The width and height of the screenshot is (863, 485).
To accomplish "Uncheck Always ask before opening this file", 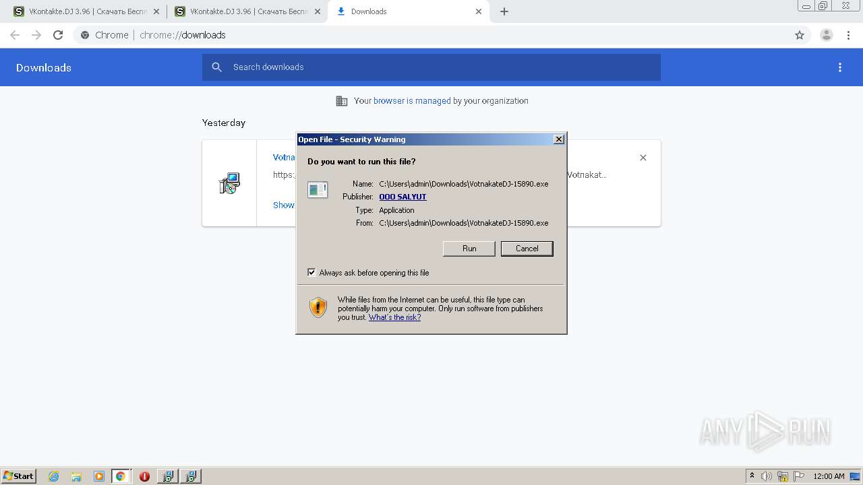I will [311, 272].
